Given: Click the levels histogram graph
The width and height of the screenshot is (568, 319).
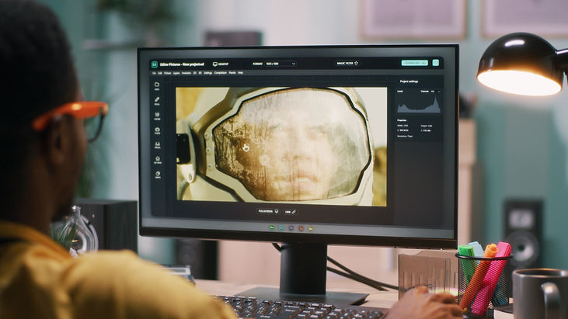Looking at the screenshot, I should click(419, 105).
